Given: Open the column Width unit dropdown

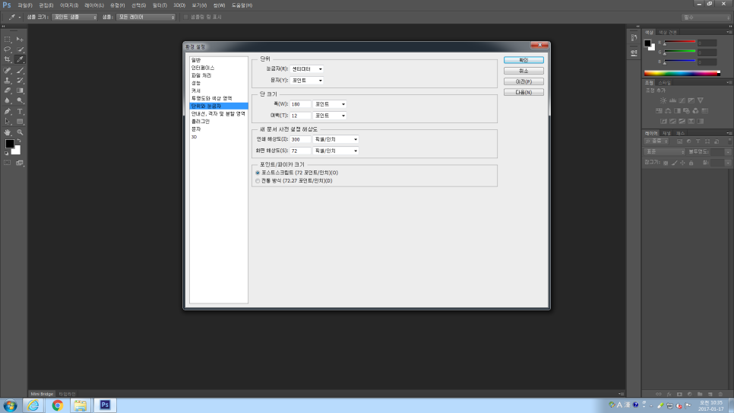Looking at the screenshot, I should pyautogui.click(x=330, y=104).
